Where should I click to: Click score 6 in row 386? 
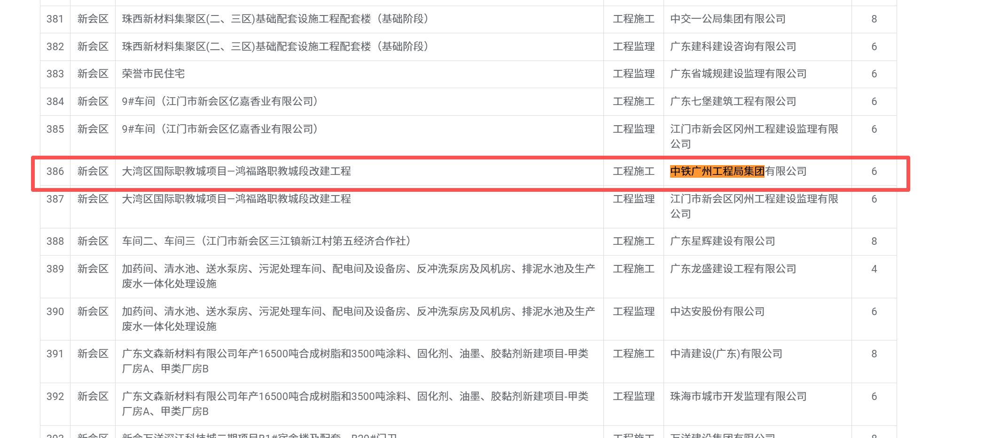point(874,172)
